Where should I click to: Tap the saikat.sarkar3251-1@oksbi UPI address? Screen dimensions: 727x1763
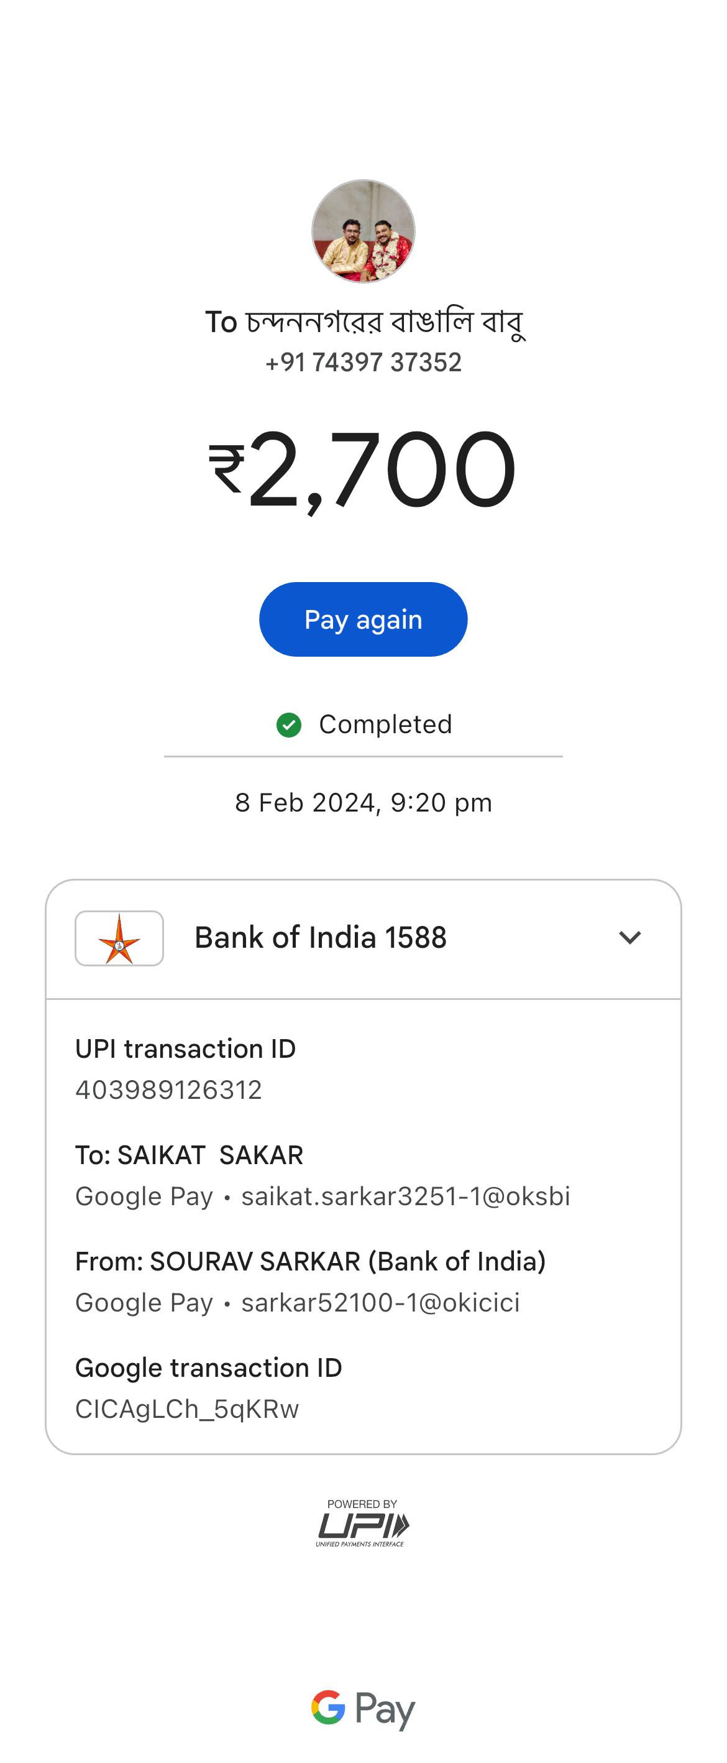(406, 1196)
